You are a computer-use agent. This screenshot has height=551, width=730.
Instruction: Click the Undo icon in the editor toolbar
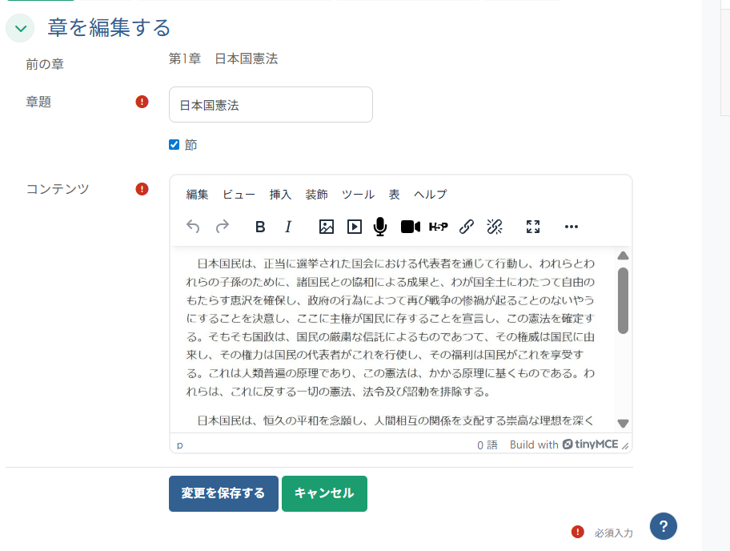(x=193, y=227)
